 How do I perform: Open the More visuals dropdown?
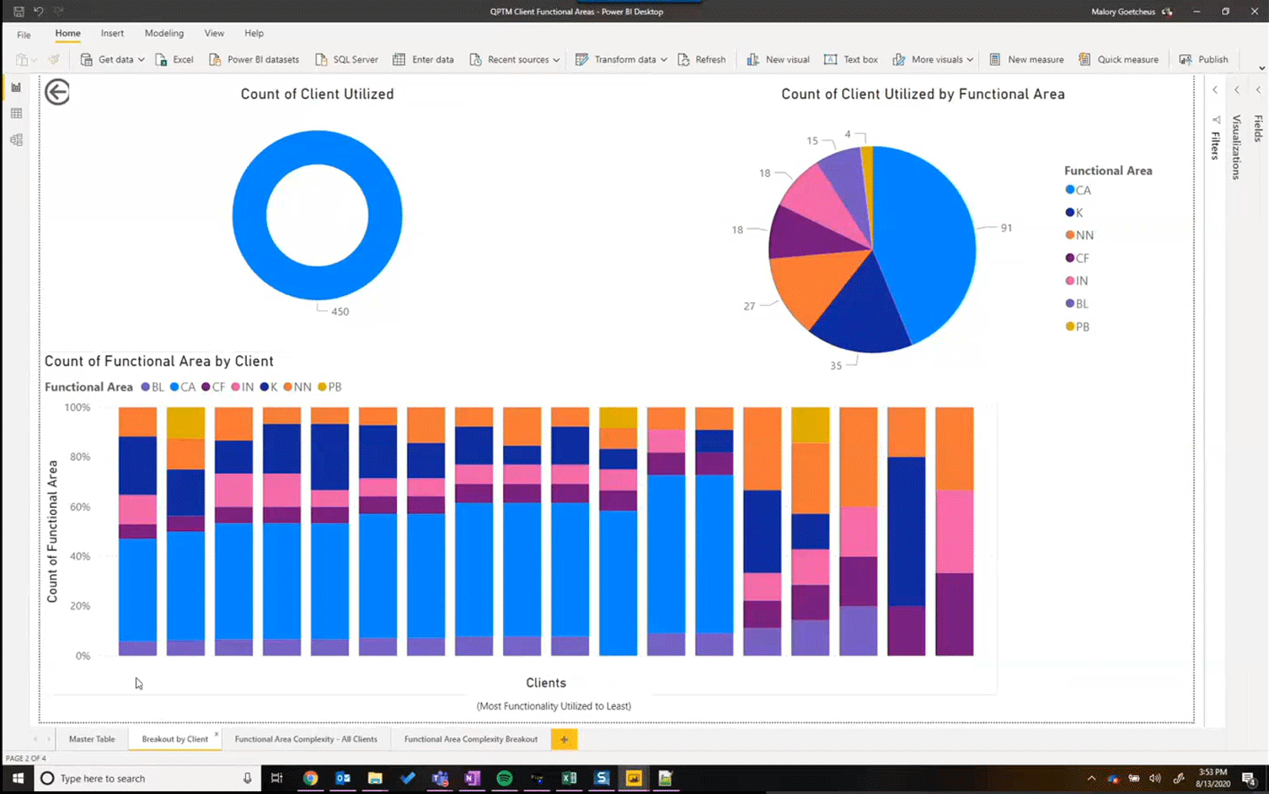pos(970,59)
